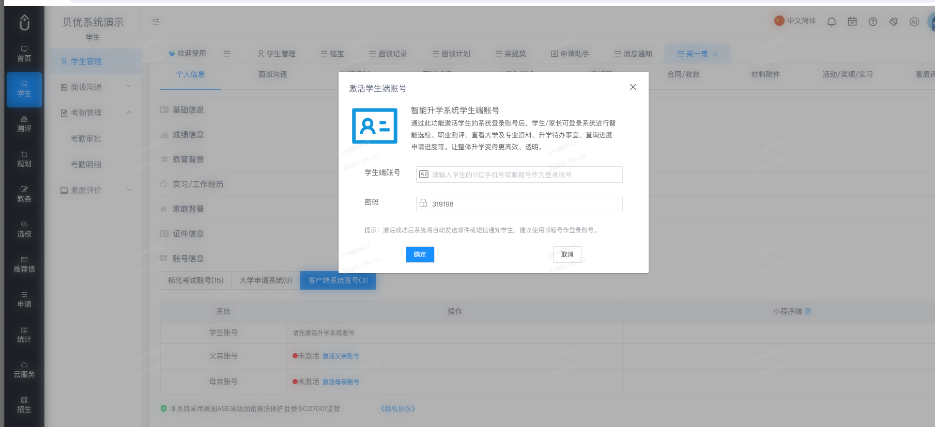
Task: Open 中文简体 language selector
Action: (795, 21)
